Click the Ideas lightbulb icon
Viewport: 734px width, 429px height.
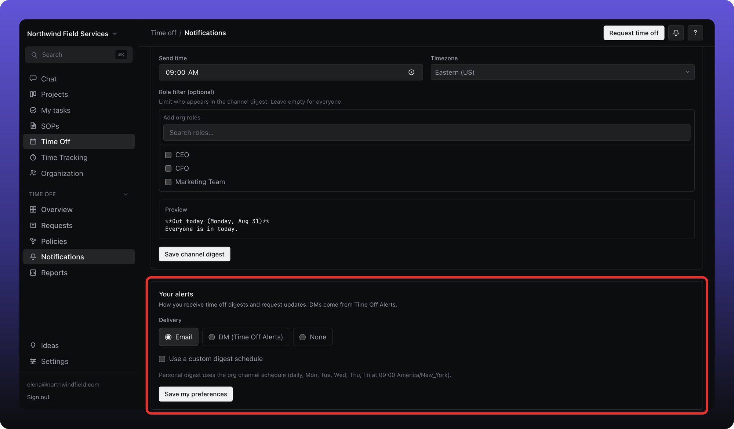pyautogui.click(x=33, y=345)
